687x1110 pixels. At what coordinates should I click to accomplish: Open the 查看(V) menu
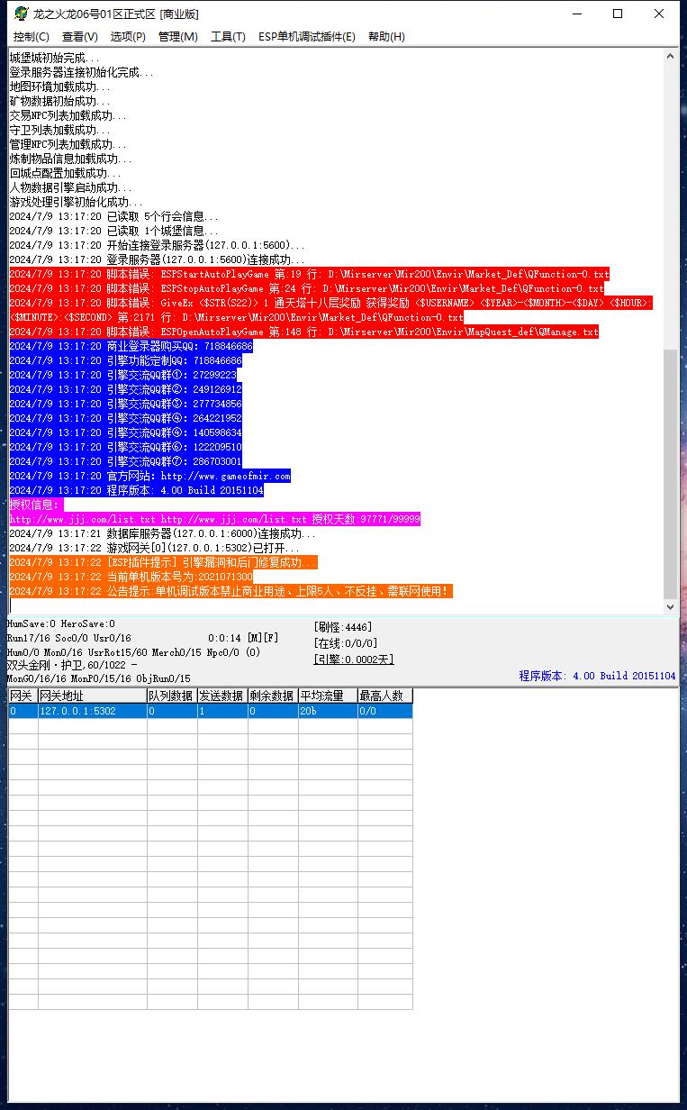(79, 37)
